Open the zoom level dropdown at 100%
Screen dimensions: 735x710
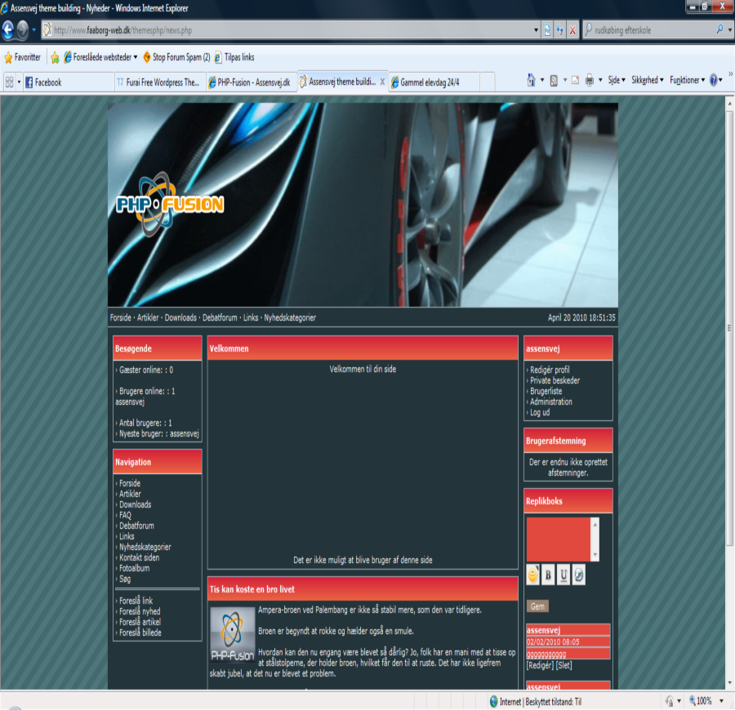pyautogui.click(x=721, y=701)
